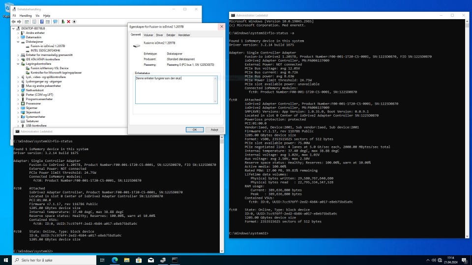Click the red X uninstall device toolbar icon
Screen dimensions: 472x265
point(68,22)
